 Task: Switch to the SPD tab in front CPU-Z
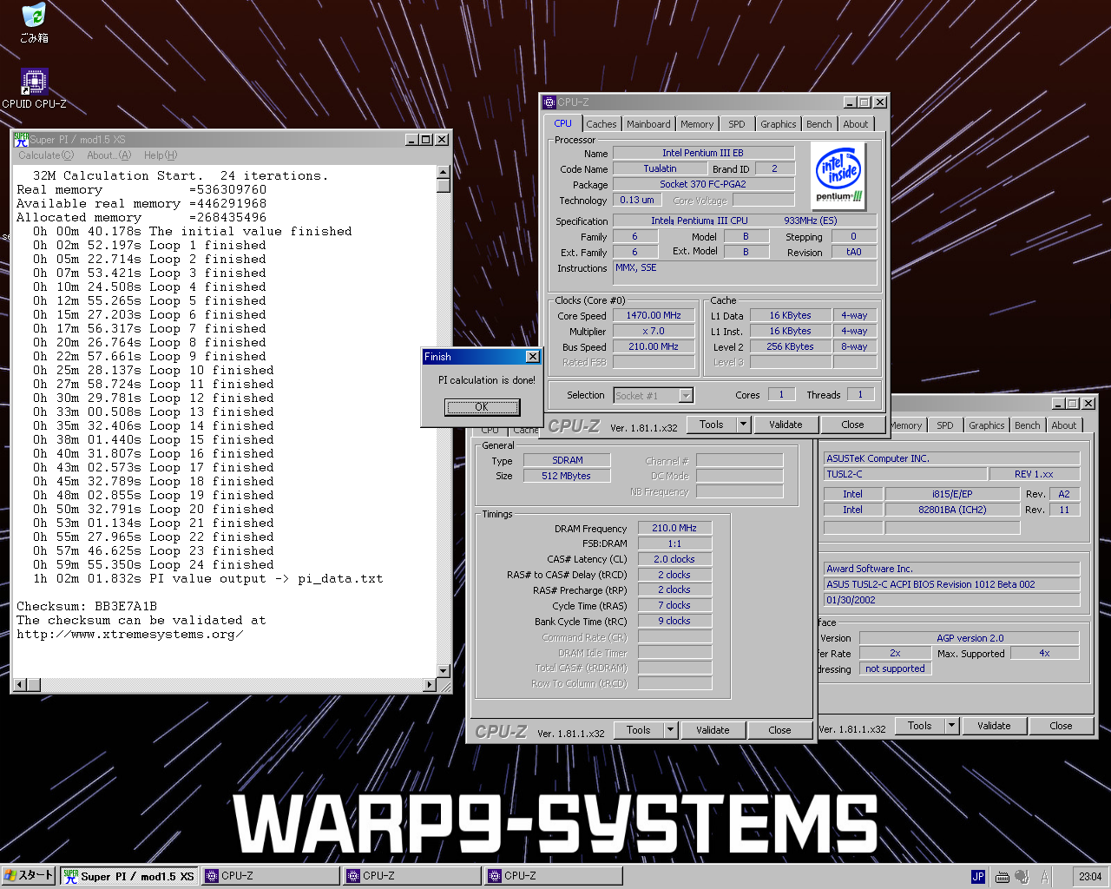[x=737, y=124]
